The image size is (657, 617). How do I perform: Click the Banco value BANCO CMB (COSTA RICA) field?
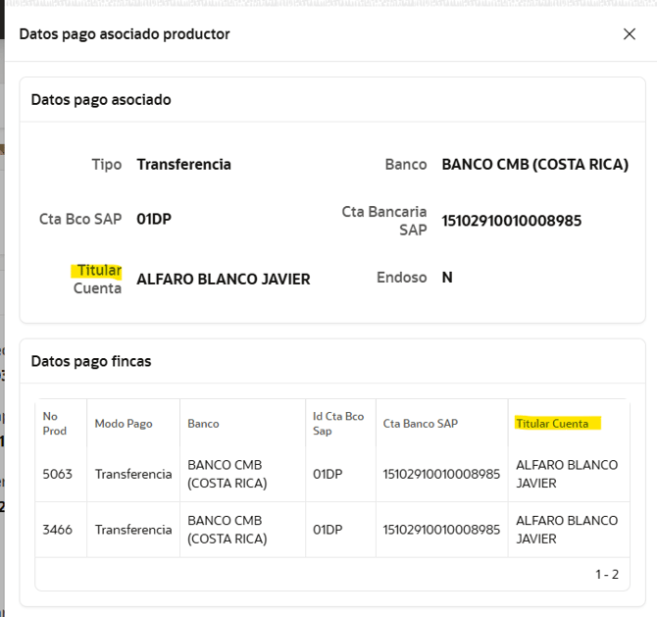tap(534, 165)
